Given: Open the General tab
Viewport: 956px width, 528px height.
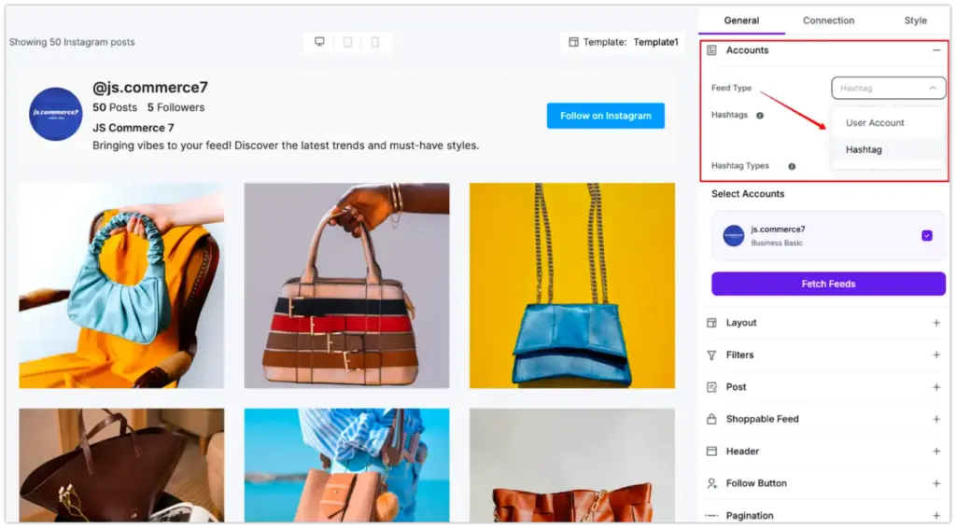Looking at the screenshot, I should (x=741, y=21).
